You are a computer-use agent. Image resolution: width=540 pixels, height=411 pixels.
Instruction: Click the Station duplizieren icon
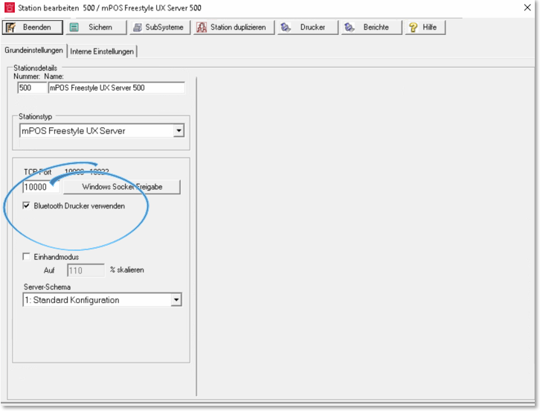pyautogui.click(x=202, y=28)
